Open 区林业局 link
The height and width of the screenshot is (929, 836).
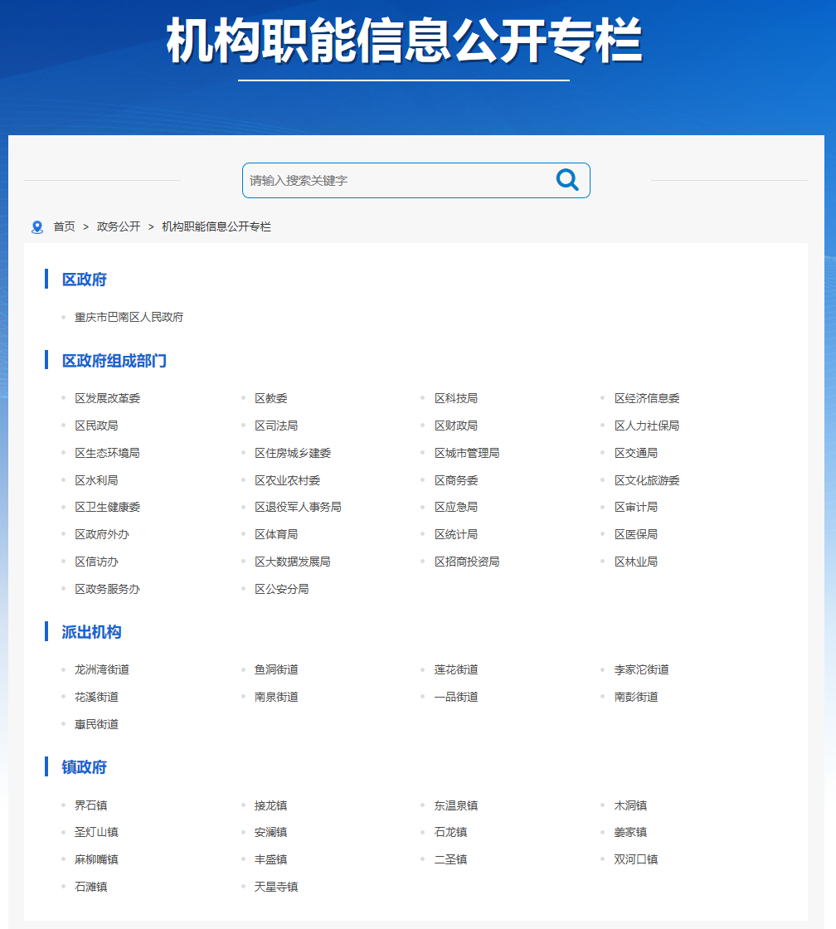tap(636, 561)
